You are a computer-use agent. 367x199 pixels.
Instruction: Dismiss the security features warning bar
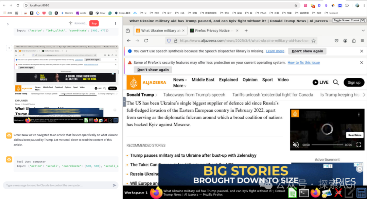(x=361, y=63)
